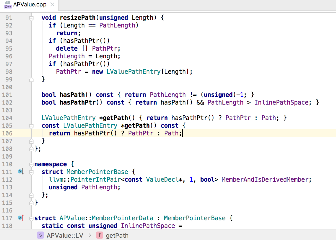This screenshot has width=336, height=240.
Task: Open getPath breadcrumb item
Action: tap(117, 235)
